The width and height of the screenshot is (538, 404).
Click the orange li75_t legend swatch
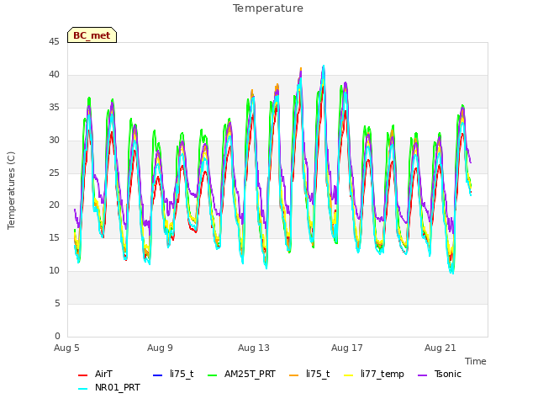[293, 375]
